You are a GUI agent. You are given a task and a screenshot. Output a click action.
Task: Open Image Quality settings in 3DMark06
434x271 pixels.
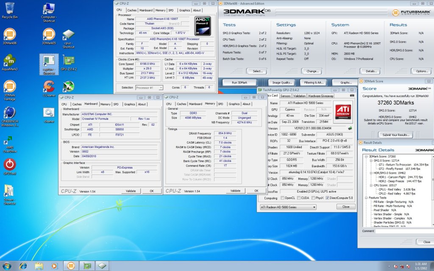click(282, 83)
